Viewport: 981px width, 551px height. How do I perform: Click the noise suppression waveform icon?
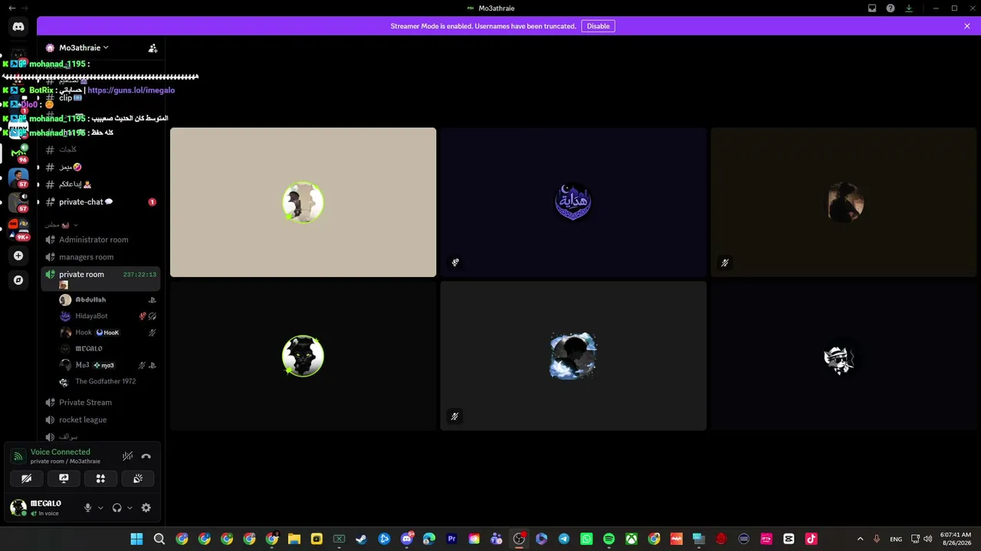coord(128,457)
